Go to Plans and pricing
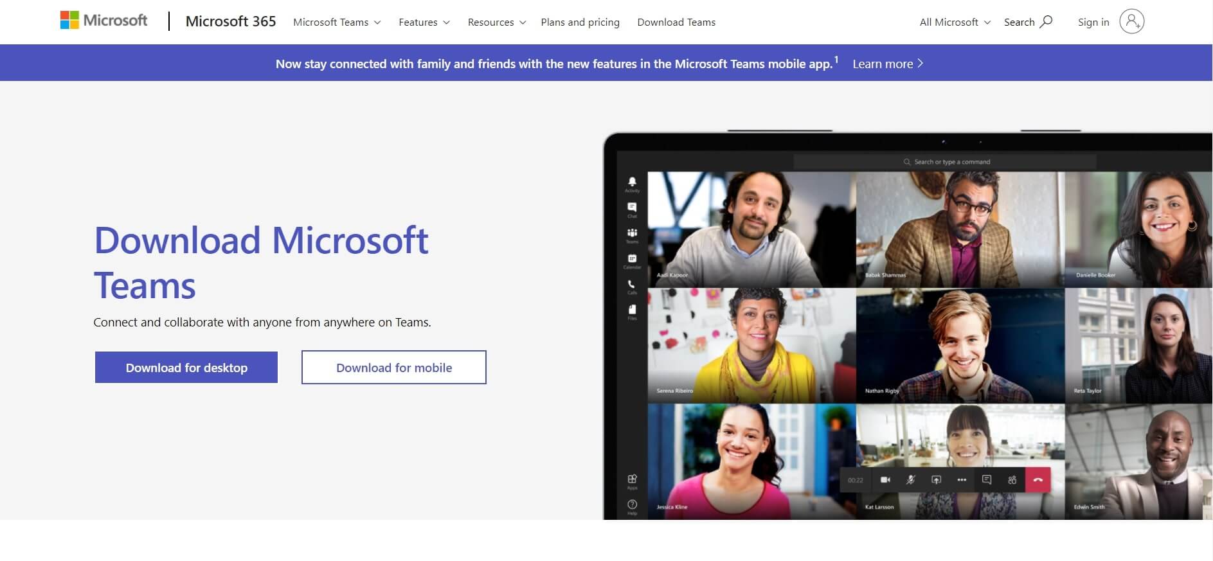Viewport: 1213px width, 561px height. coord(580,22)
